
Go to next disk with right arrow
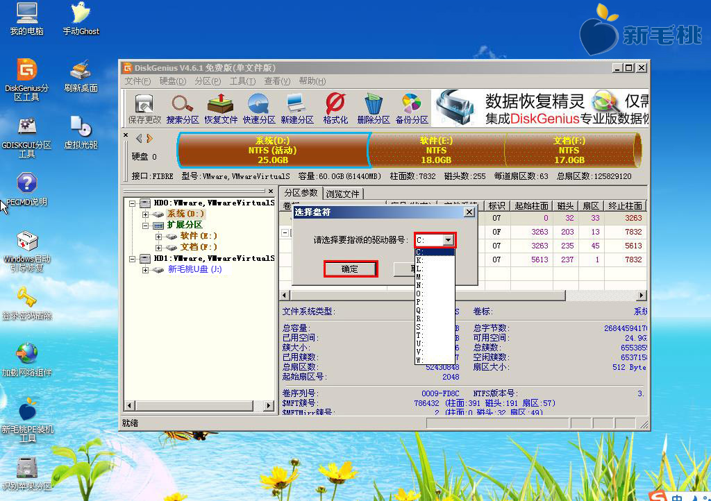click(150, 139)
